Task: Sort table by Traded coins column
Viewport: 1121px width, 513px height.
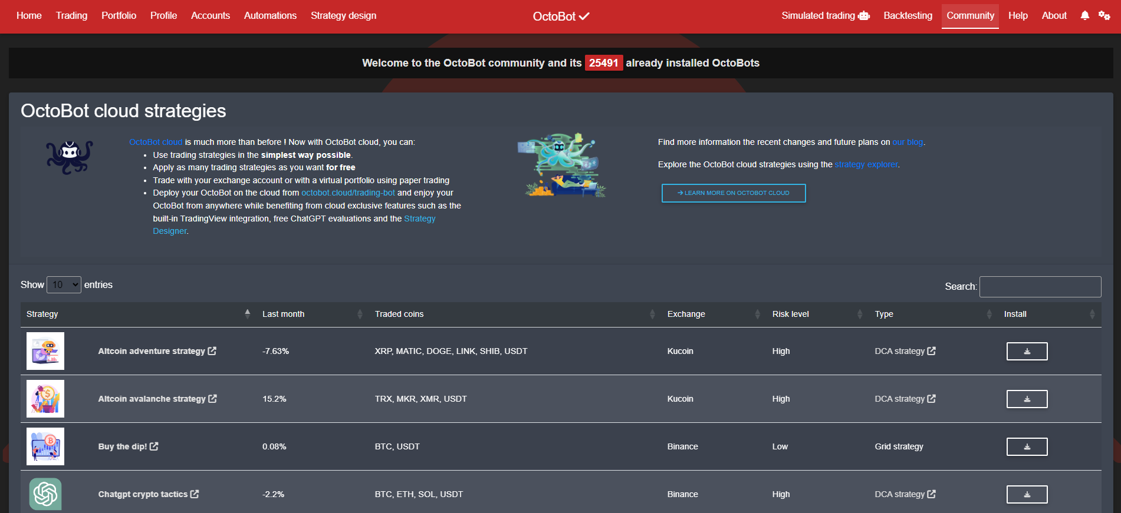Action: [x=515, y=314]
